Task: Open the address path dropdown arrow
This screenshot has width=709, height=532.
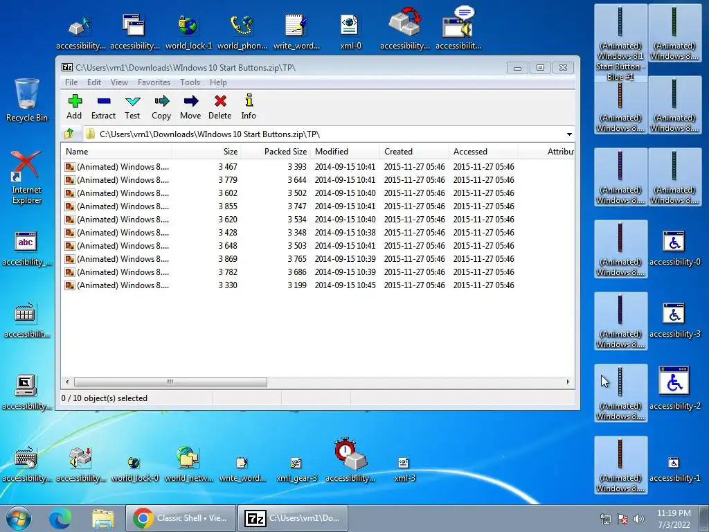Action: pyautogui.click(x=569, y=134)
